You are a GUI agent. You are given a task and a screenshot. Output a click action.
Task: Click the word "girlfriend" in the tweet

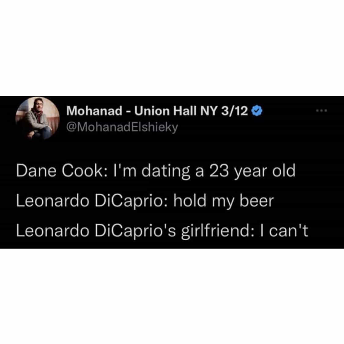pyautogui.click(x=214, y=231)
